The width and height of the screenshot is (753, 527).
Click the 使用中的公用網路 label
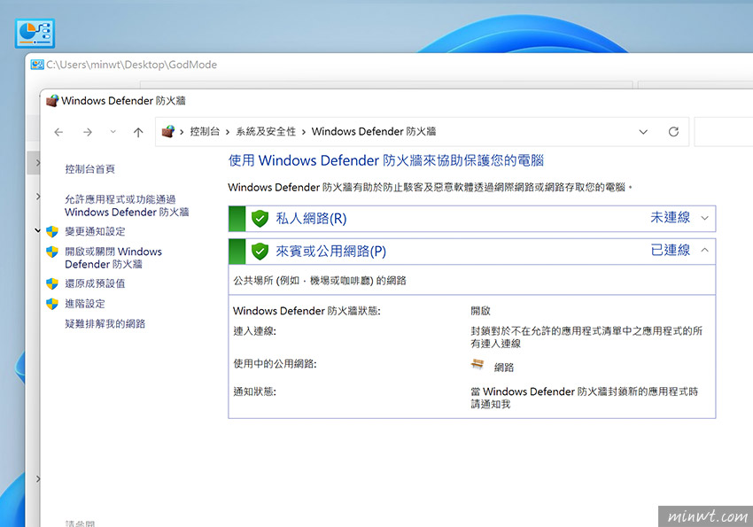point(275,364)
